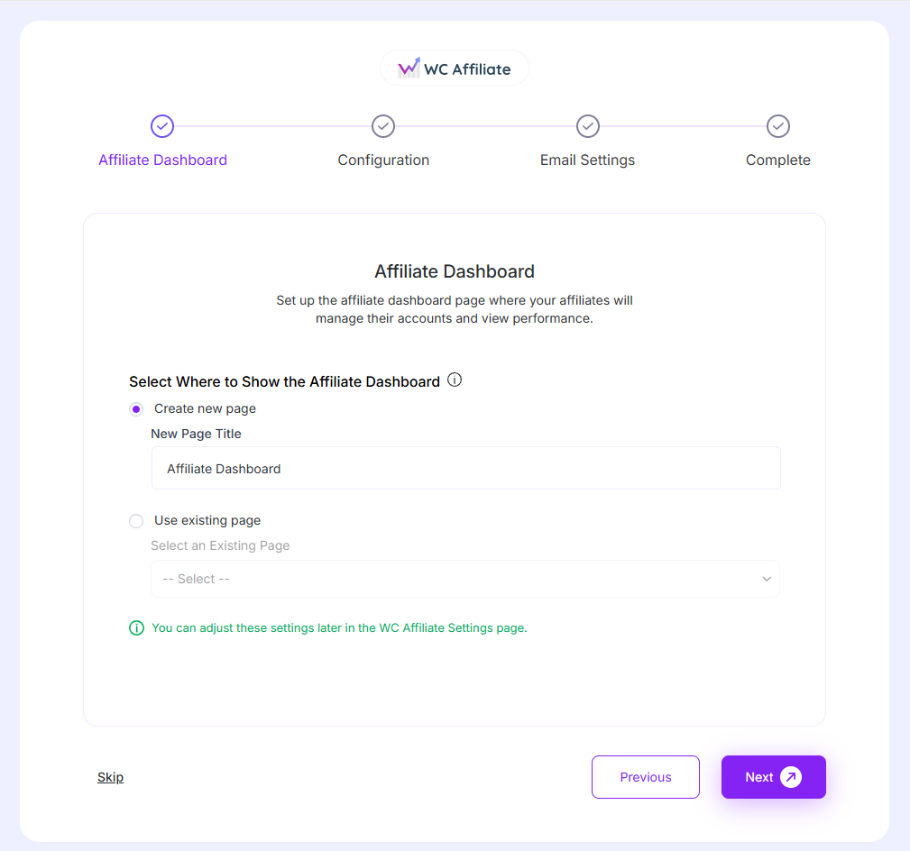910x851 pixels.
Task: Click the Use existing page label
Action: (x=207, y=520)
